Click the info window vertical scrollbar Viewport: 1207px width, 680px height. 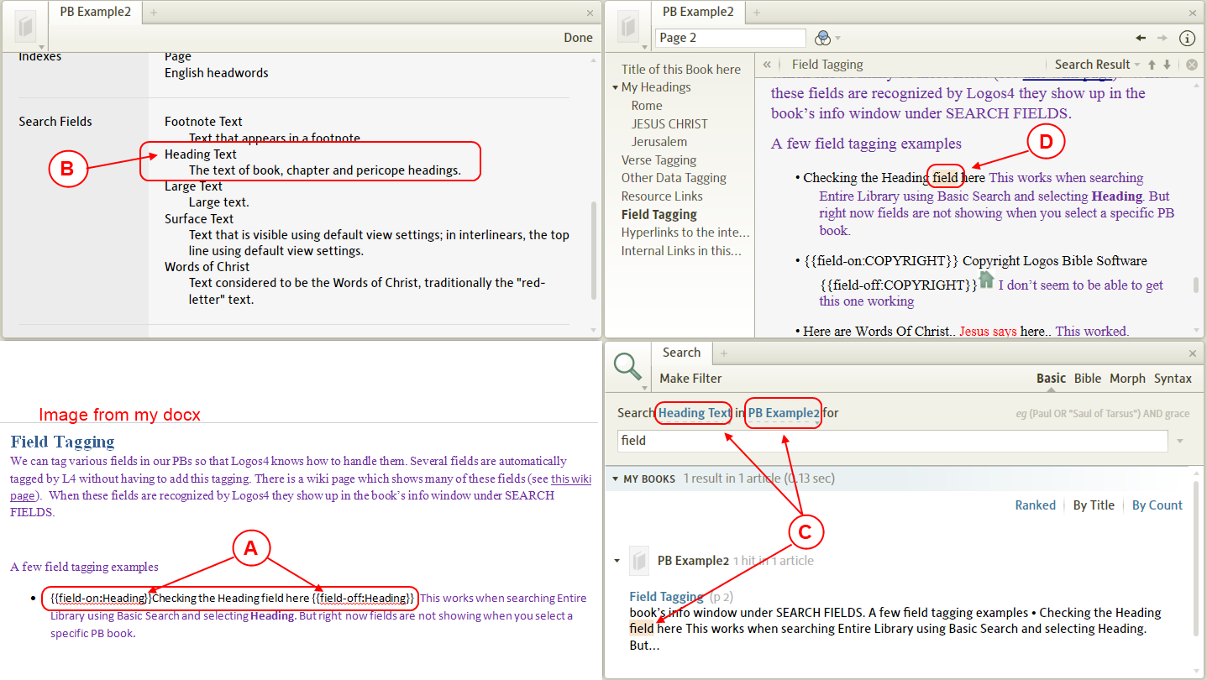(596, 249)
